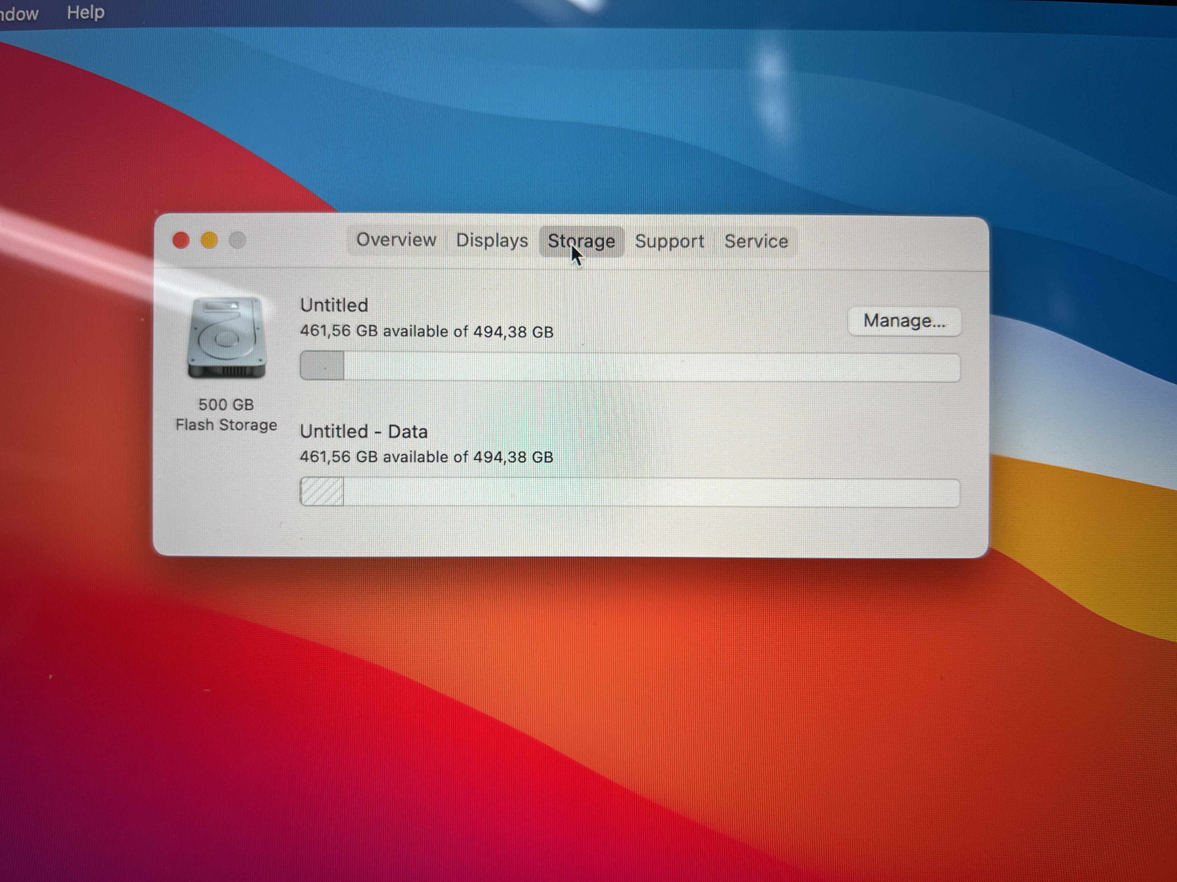Go to the Support tab

[669, 242]
